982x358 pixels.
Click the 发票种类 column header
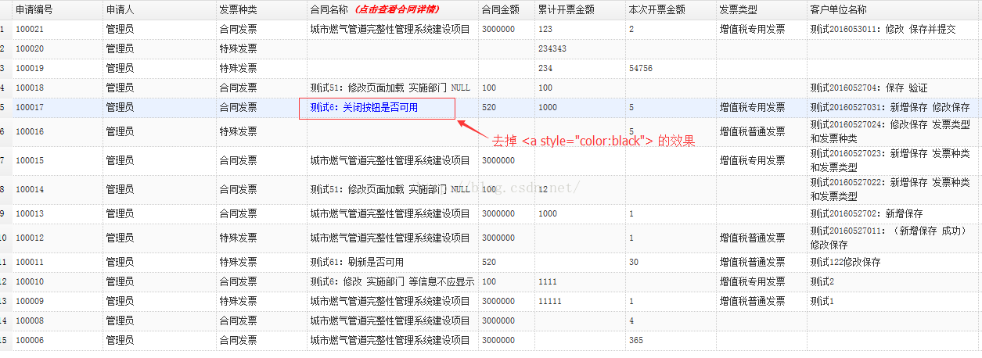coord(238,9)
